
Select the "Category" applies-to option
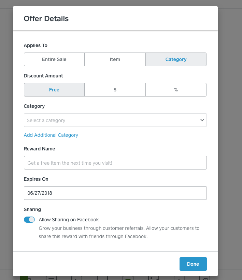click(x=176, y=59)
